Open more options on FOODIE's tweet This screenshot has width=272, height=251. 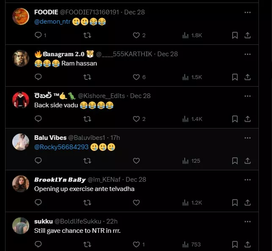click(248, 12)
